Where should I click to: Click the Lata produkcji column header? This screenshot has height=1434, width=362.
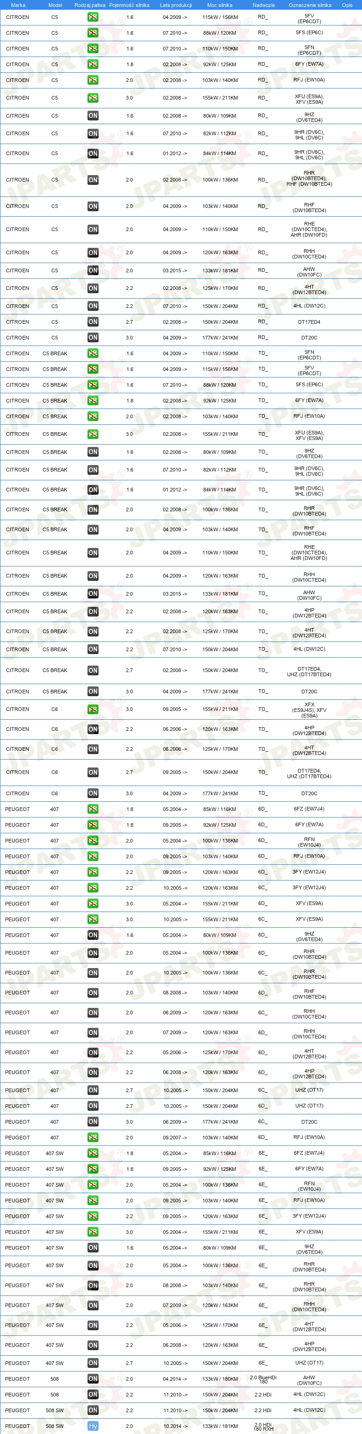[176, 5]
